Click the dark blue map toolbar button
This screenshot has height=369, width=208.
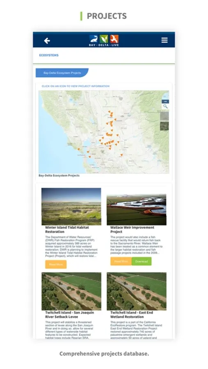165,101
